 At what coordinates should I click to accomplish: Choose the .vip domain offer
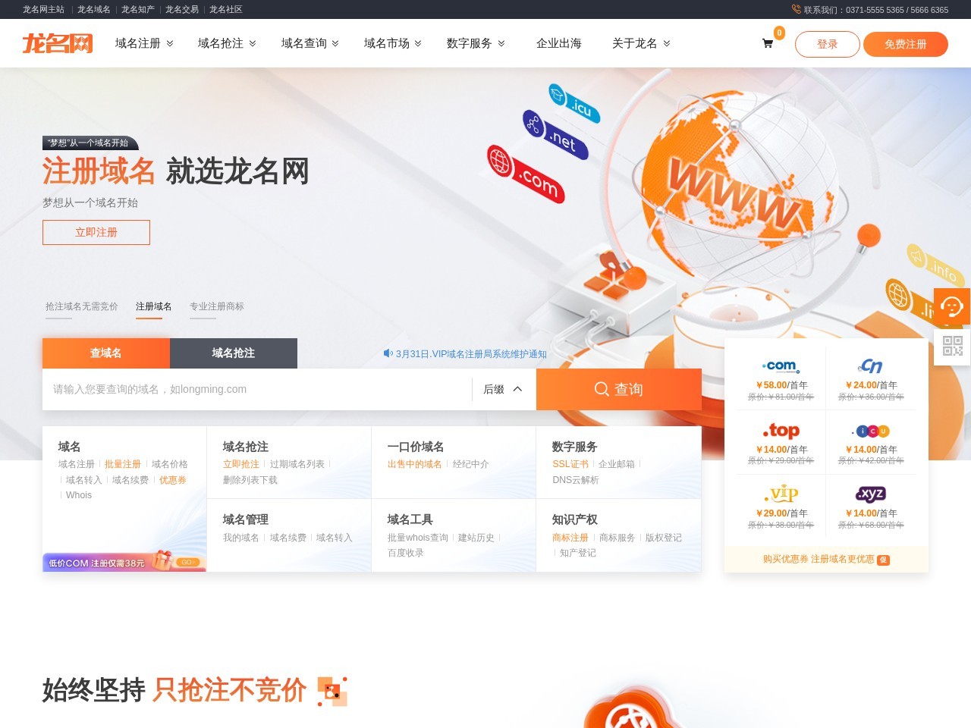[781, 494]
